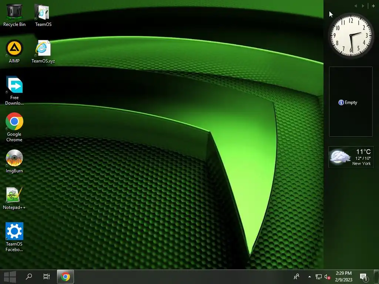Add a gadget with the plus button

pyautogui.click(x=373, y=6)
